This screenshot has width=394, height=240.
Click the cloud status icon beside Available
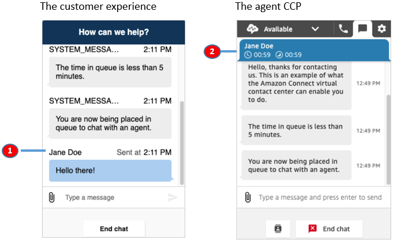click(x=252, y=29)
